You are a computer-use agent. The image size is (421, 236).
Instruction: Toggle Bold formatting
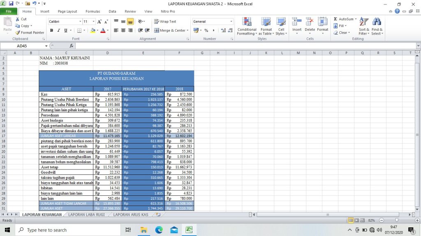(52, 30)
